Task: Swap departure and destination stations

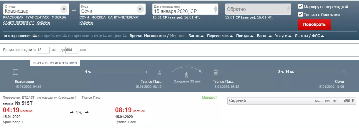Action: pyautogui.click(x=74, y=10)
